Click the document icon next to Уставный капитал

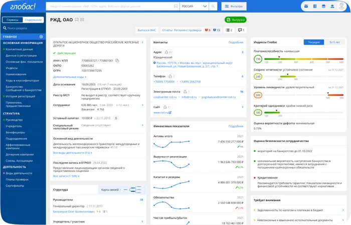click(116, 118)
